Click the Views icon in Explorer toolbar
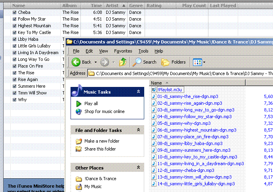This screenshot has width=273, height=192. [197, 62]
